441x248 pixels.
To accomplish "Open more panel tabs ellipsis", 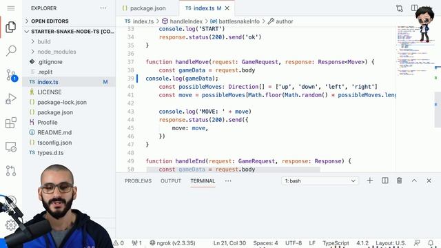I will (x=228, y=180).
